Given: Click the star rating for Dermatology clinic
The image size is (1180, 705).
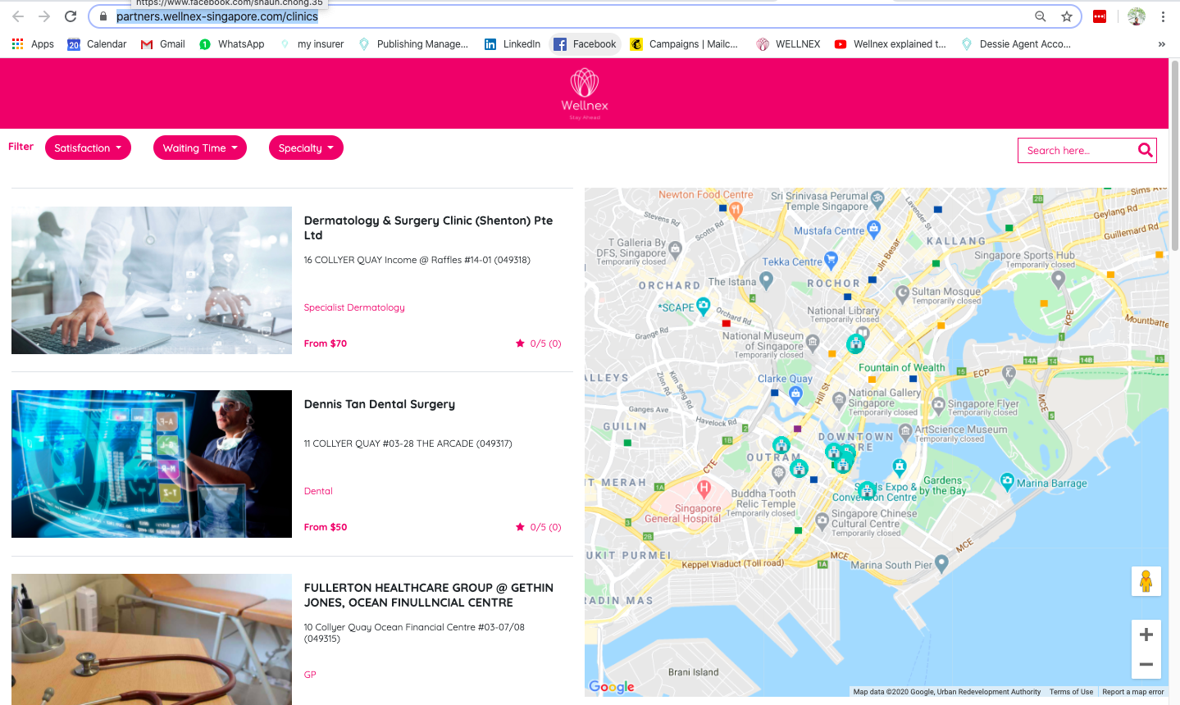Looking at the screenshot, I should (539, 343).
